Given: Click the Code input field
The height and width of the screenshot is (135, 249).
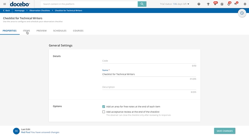Looking at the screenshot, I should pos(149,61).
